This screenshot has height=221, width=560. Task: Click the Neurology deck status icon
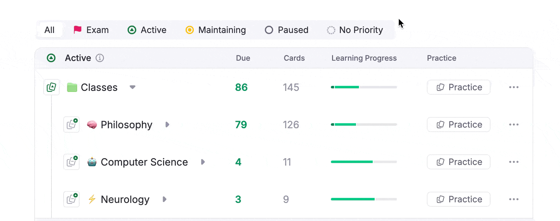tap(71, 199)
